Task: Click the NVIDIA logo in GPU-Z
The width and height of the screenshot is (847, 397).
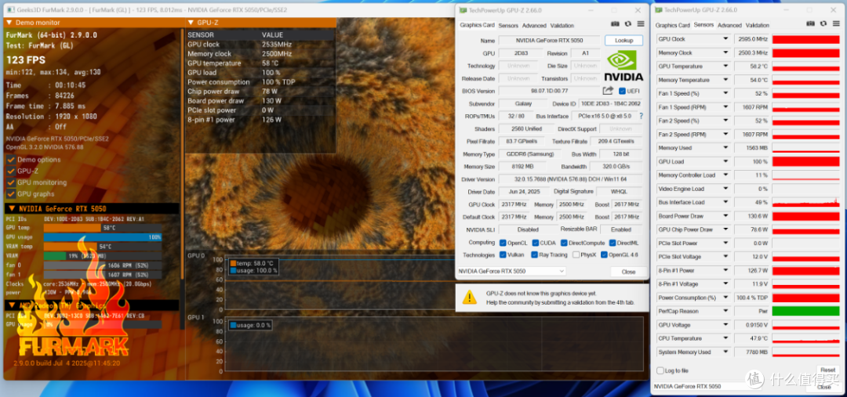Action: (x=623, y=66)
